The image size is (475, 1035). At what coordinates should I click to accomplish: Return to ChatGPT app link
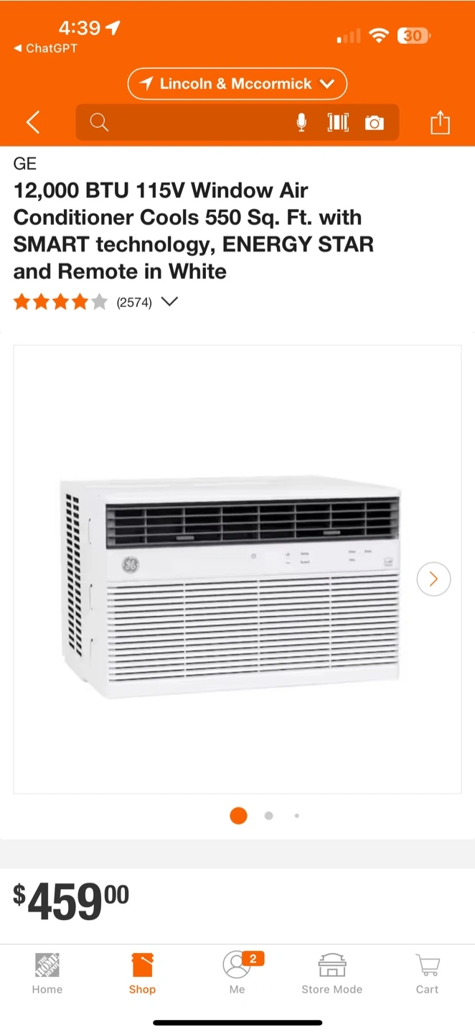pos(45,48)
